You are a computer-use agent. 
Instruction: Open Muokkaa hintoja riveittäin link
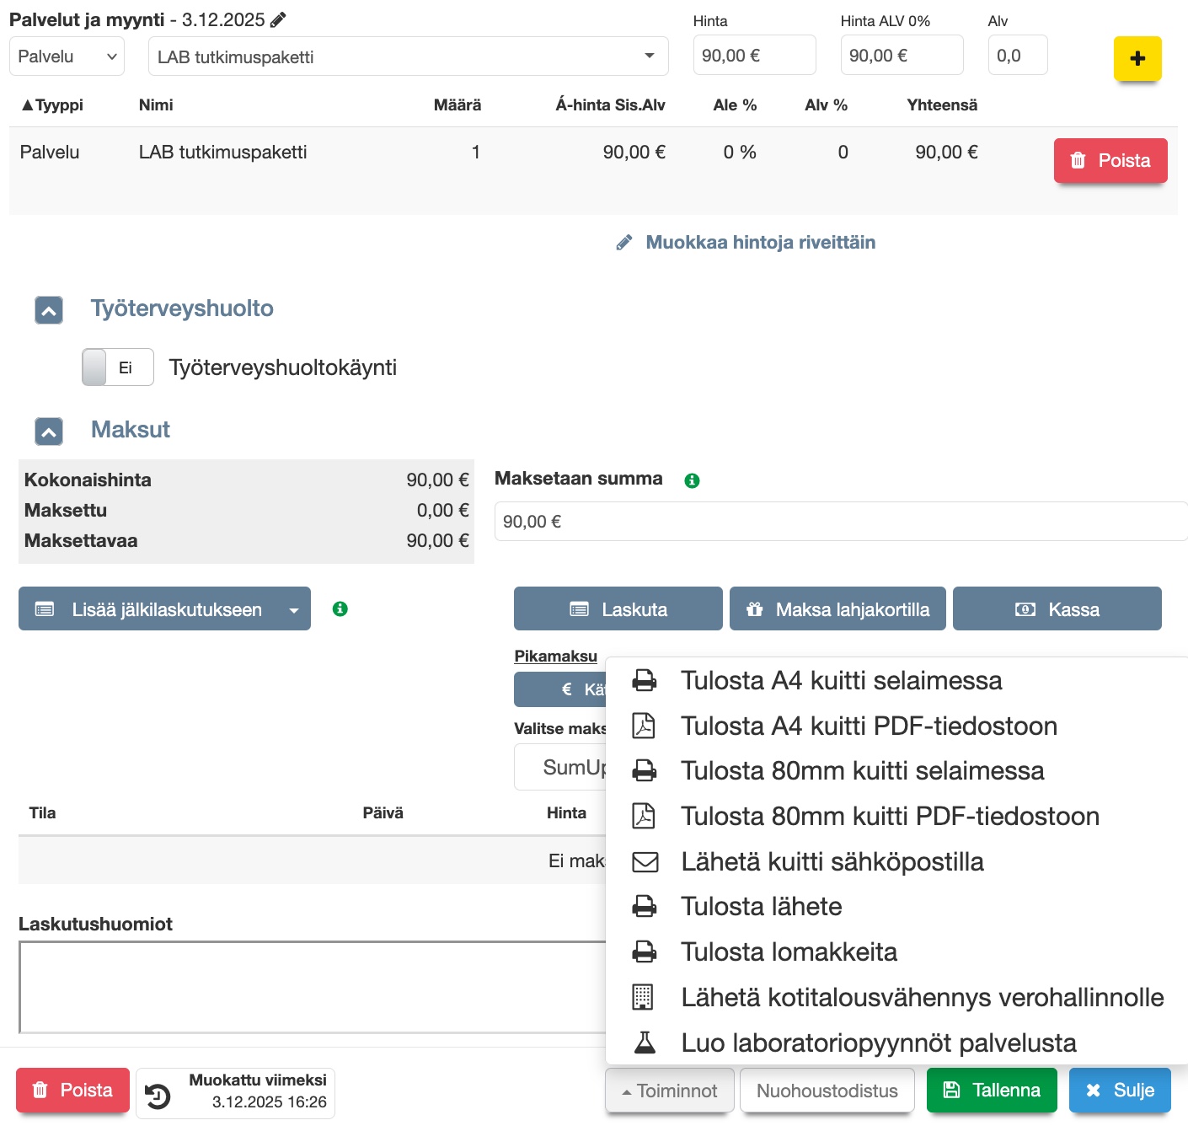point(759,243)
